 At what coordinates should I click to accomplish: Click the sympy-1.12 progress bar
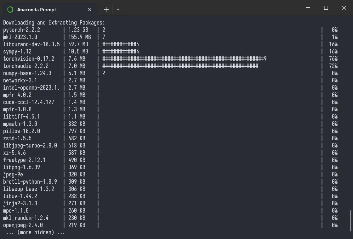121,52
